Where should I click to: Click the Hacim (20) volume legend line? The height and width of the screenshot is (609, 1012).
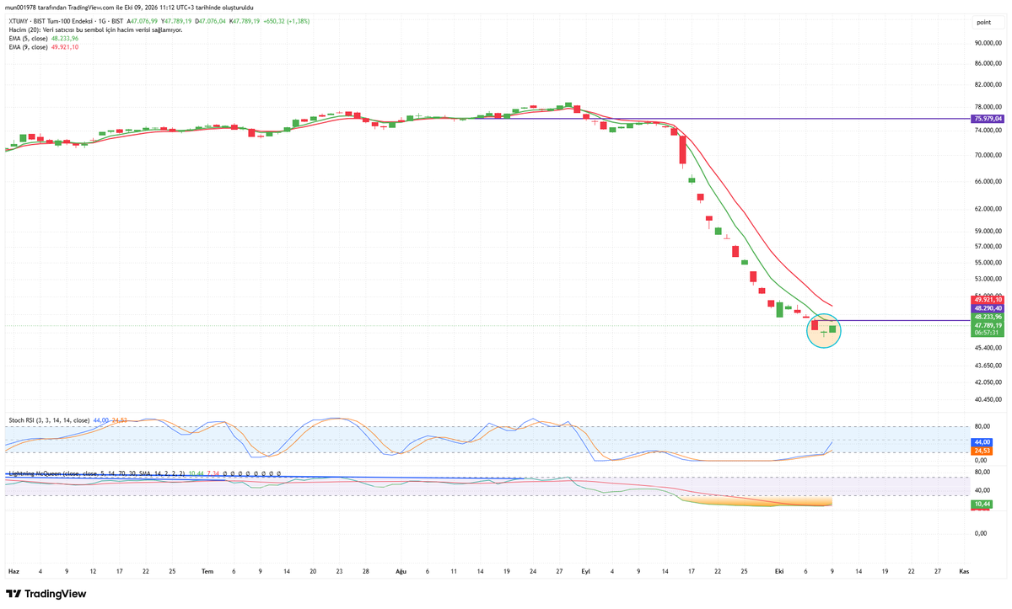coord(95,29)
